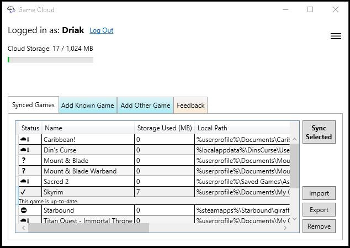Click question mark status for Mount & Blade

[x=24, y=160]
